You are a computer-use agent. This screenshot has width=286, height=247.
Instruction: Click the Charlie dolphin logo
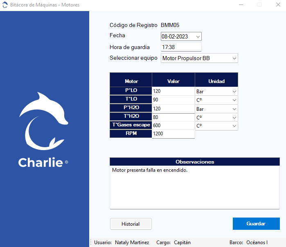point(44,122)
